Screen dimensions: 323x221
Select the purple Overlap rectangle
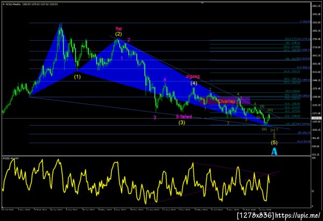(225, 101)
